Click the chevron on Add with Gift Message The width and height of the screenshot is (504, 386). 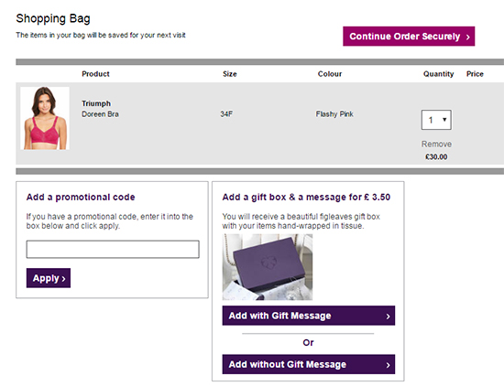click(x=388, y=316)
